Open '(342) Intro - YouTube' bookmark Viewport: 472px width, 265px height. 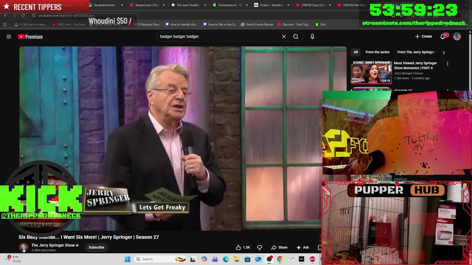click(69, 24)
